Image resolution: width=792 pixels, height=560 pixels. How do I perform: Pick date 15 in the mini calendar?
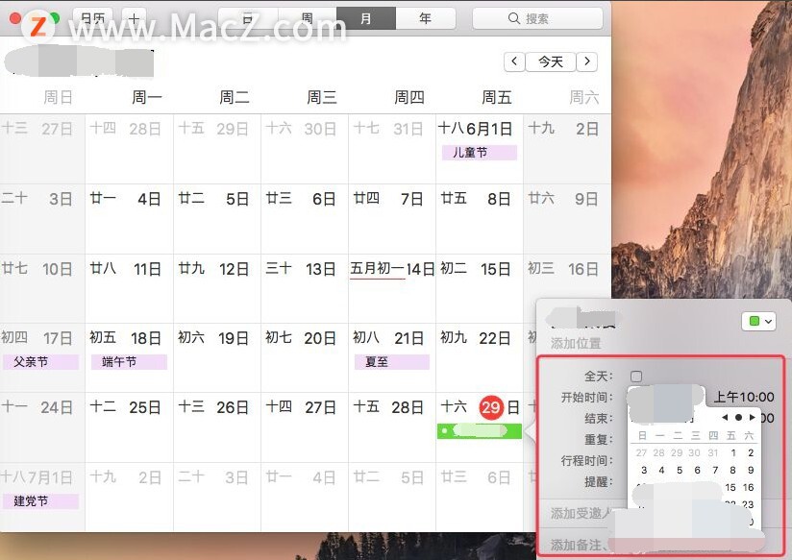730,487
